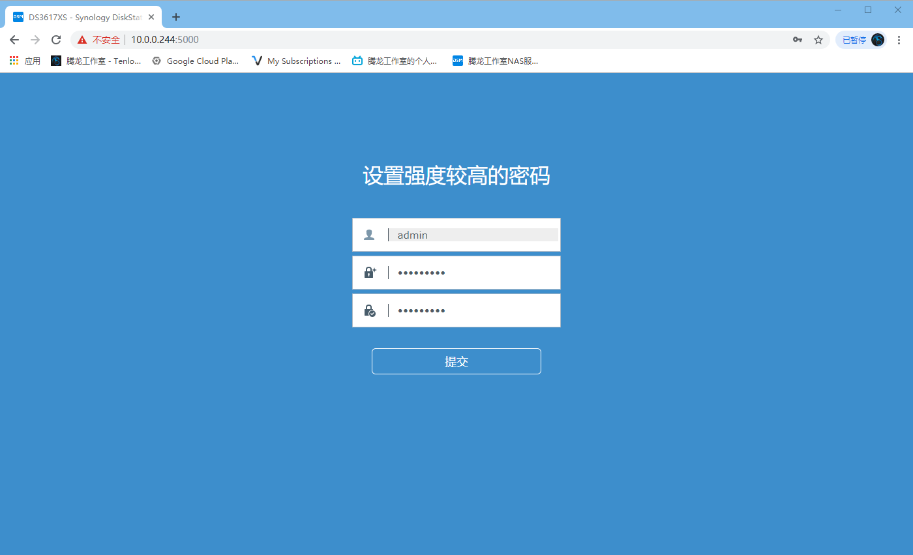Open the Google Cloud Pla... bookmark
Screen dimensions: 913x555
coord(195,61)
